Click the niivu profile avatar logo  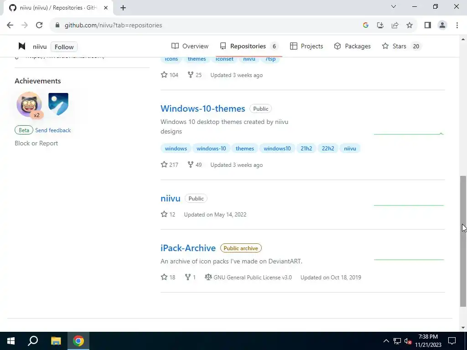22,46
